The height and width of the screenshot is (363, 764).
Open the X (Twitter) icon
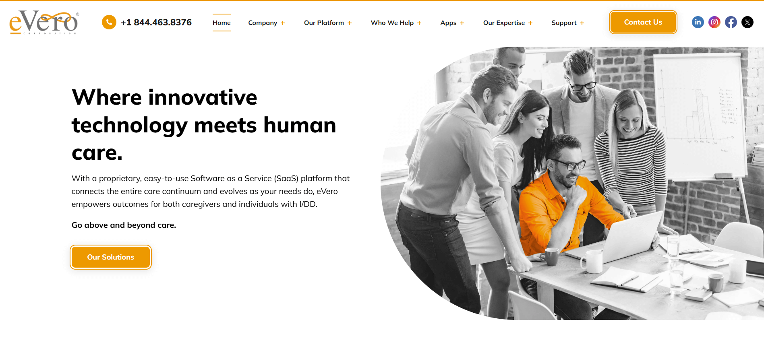[x=747, y=22]
